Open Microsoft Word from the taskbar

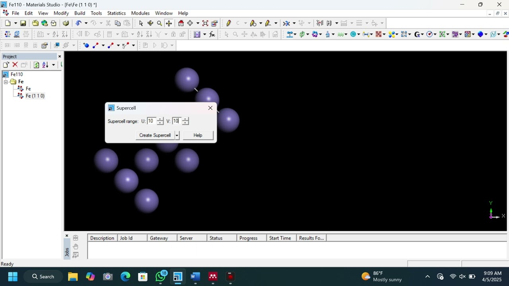click(195, 276)
